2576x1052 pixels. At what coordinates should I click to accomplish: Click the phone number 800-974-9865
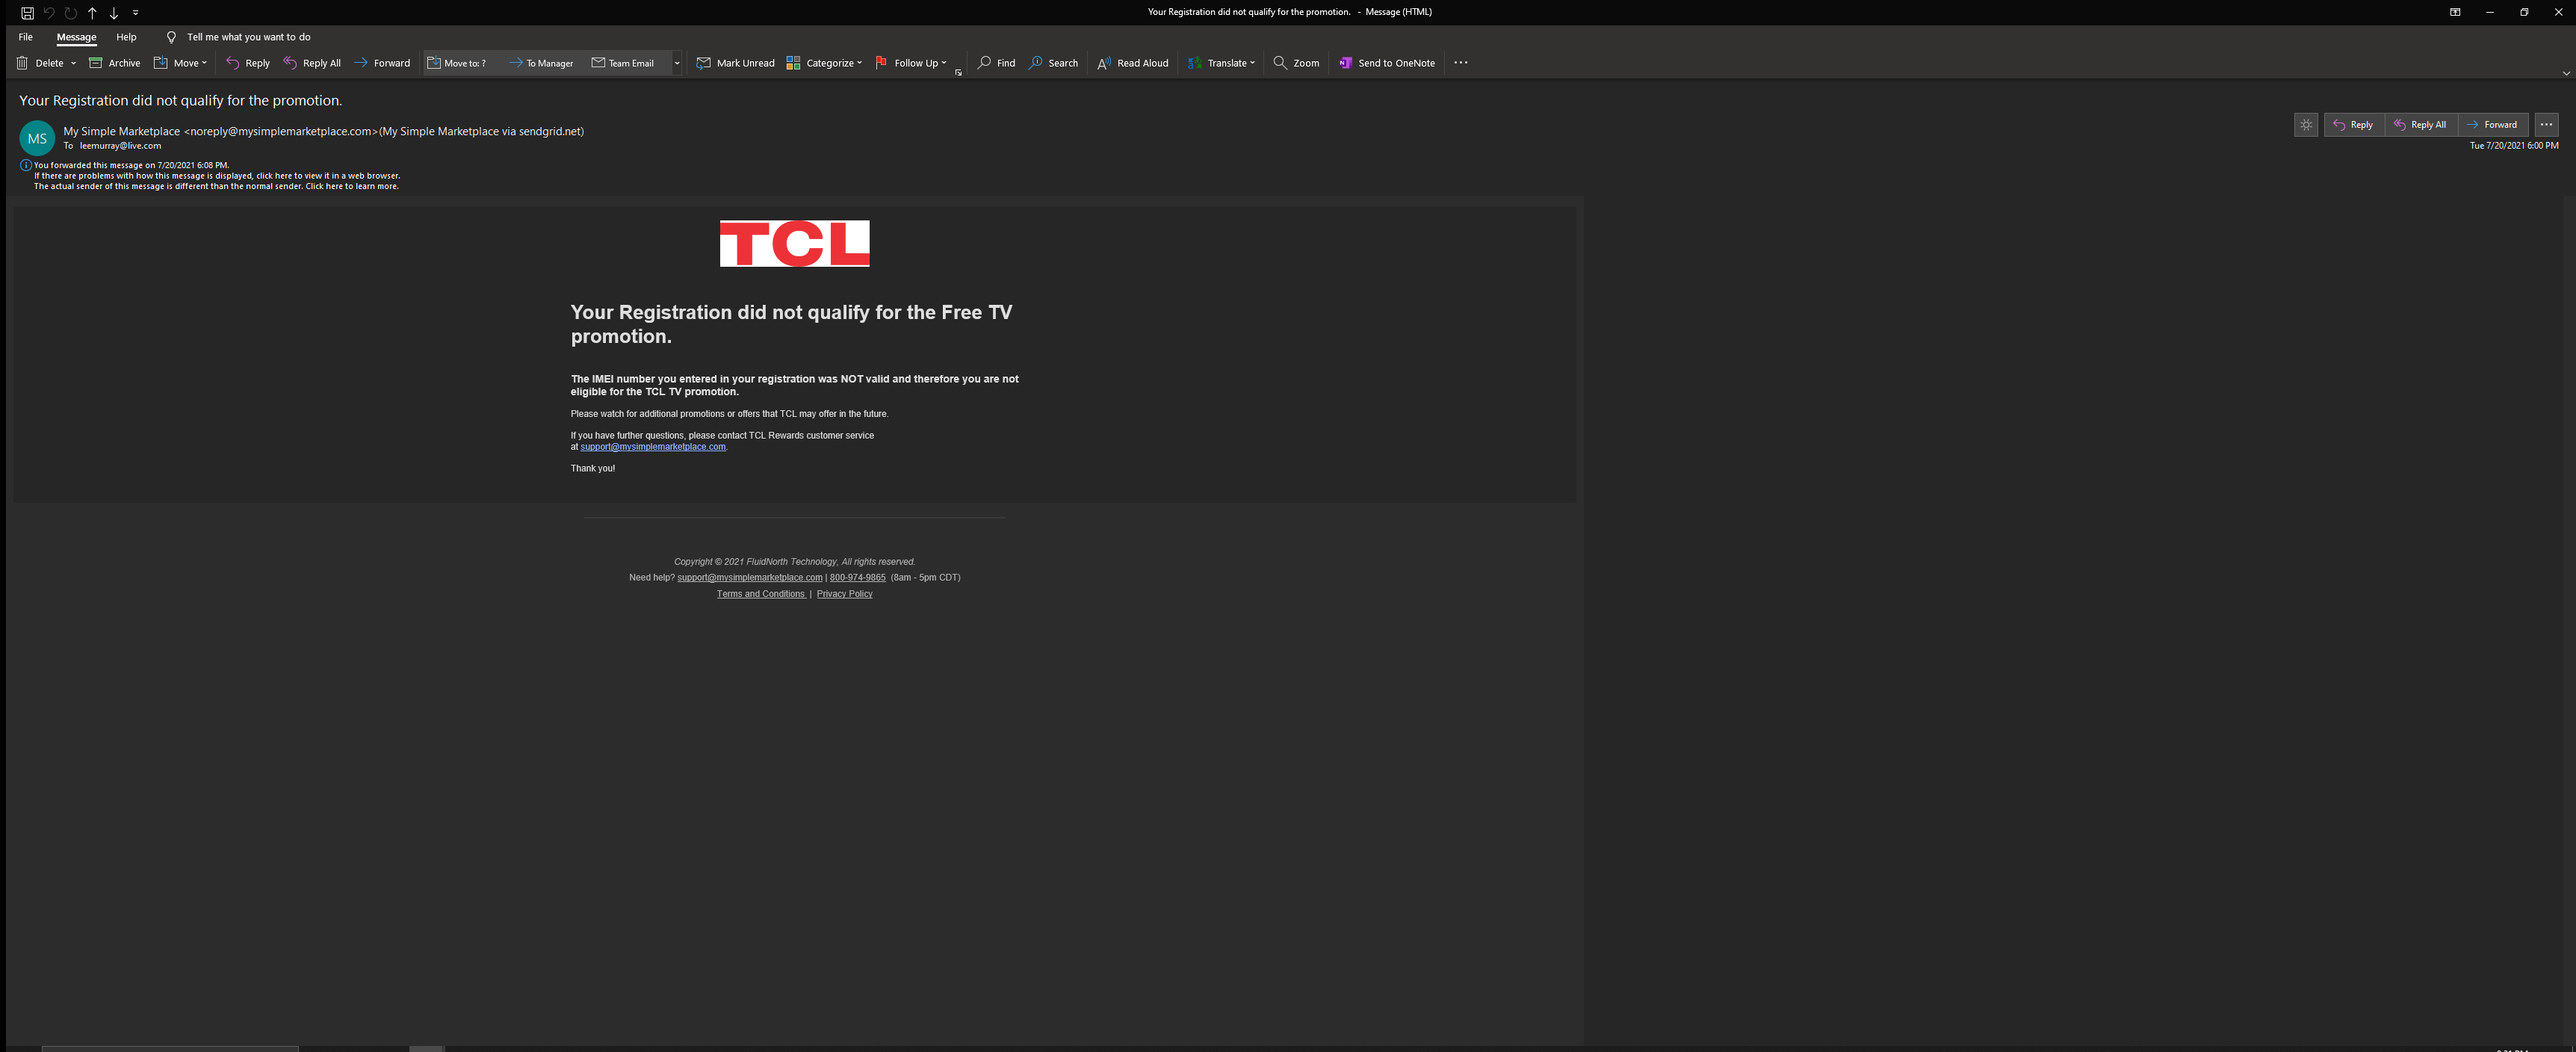click(857, 578)
